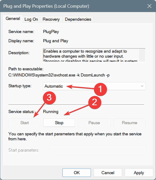
Task: Click the Resume service button
Action: 130,123
